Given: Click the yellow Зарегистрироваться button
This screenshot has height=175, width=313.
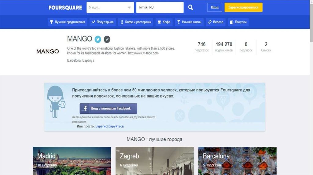Looking at the screenshot, I should pyautogui.click(x=244, y=7).
